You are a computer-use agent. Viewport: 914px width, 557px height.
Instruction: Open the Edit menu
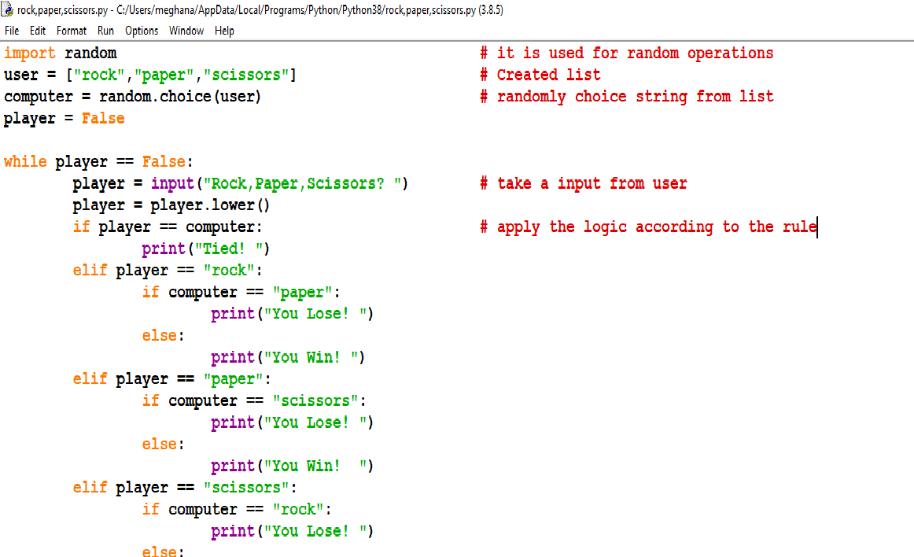pyautogui.click(x=37, y=31)
